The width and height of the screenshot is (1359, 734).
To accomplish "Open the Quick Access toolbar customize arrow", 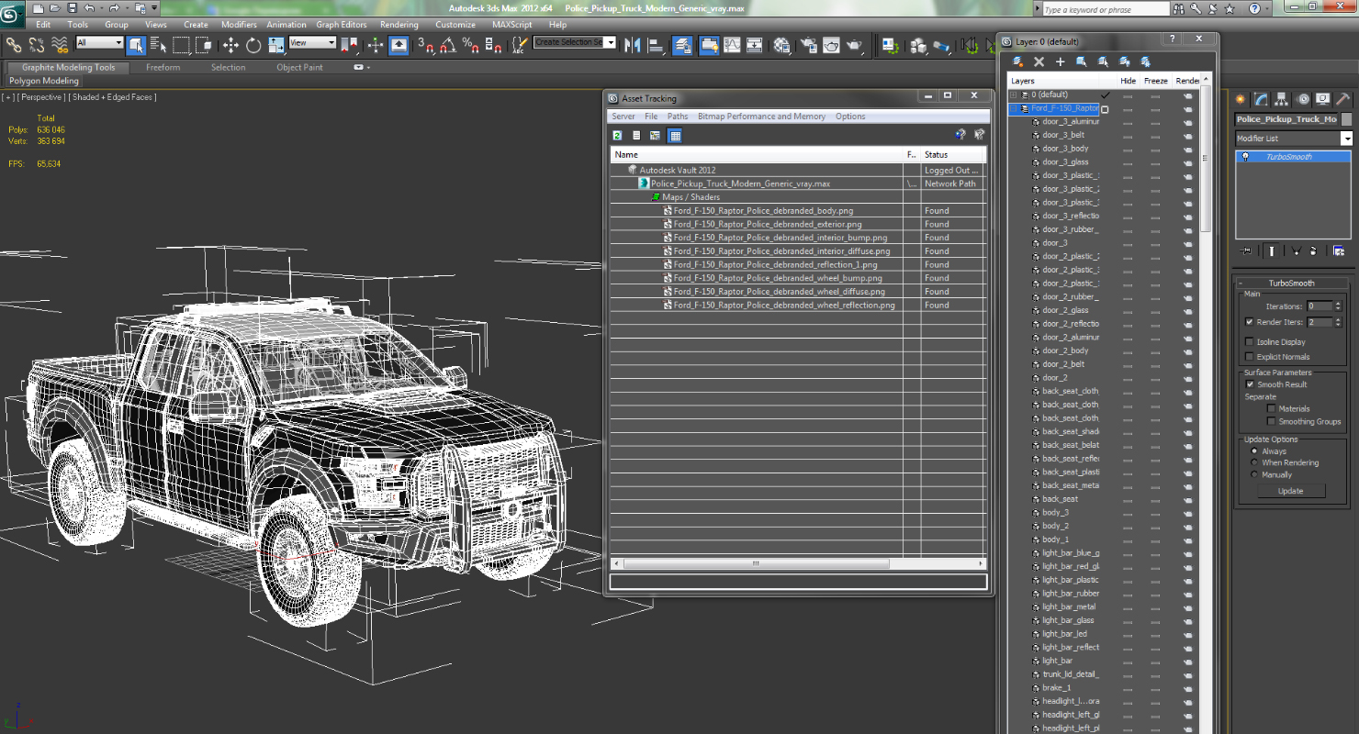I will [x=153, y=8].
